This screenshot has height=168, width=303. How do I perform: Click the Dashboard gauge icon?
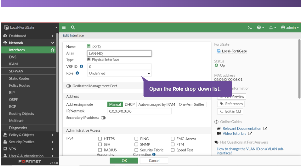[5, 36]
